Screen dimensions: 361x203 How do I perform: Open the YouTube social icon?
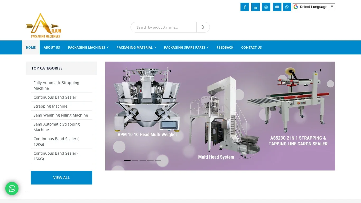coord(277,7)
